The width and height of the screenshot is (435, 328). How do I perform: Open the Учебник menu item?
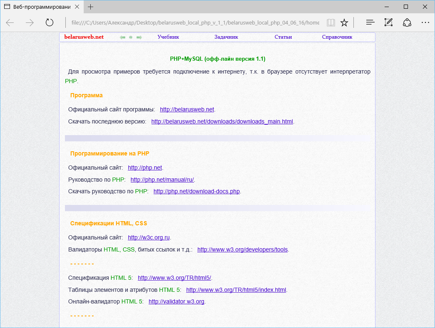tap(168, 37)
